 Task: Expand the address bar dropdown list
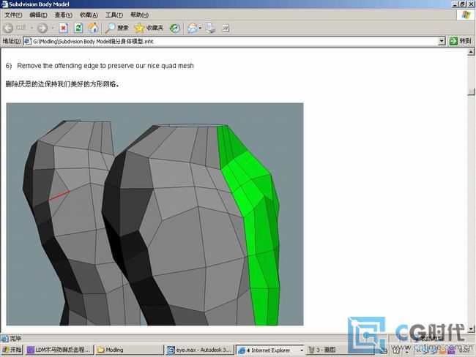pyautogui.click(x=442, y=41)
